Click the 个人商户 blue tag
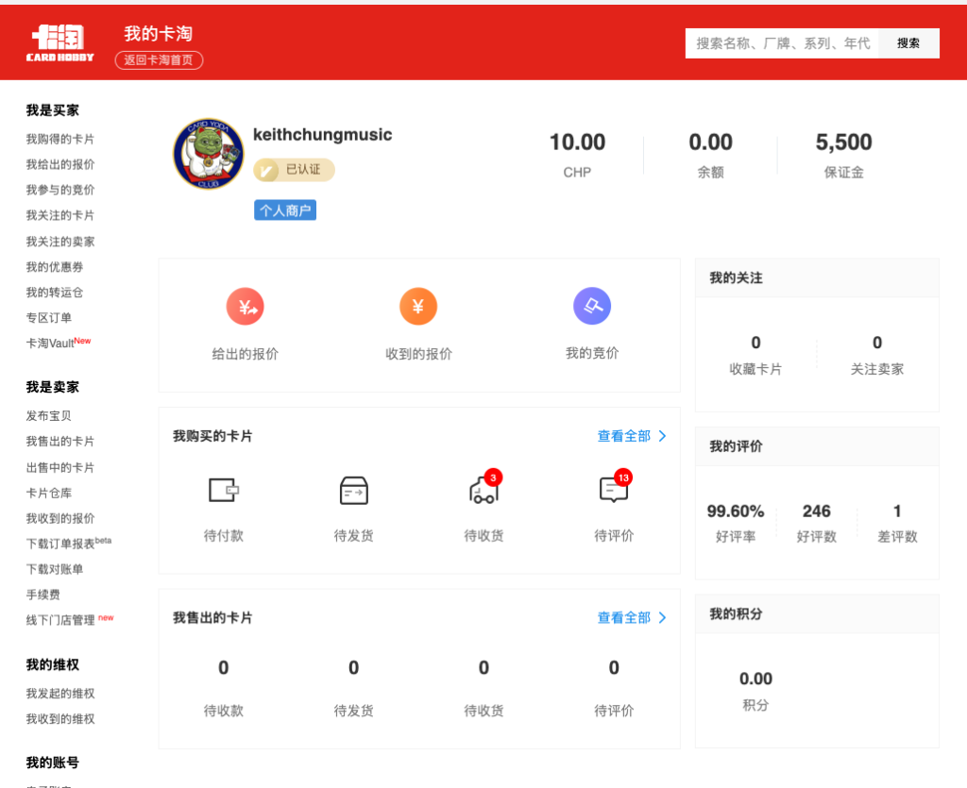Screen dimensions: 967x788 coord(284,210)
